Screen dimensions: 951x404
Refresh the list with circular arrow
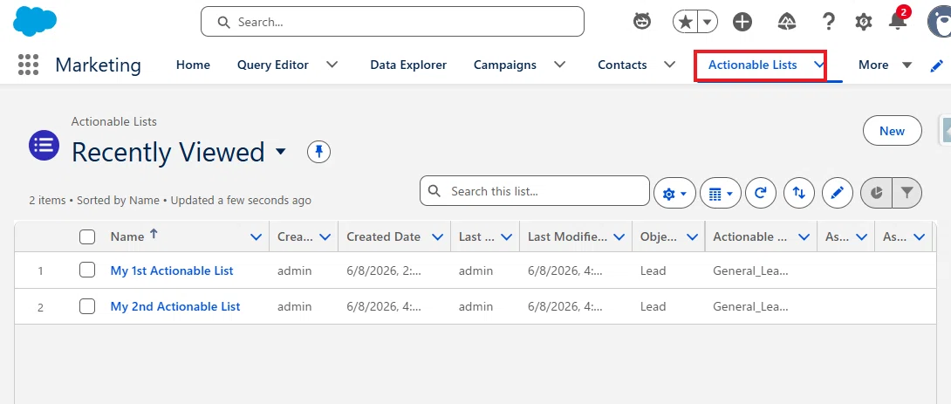761,194
